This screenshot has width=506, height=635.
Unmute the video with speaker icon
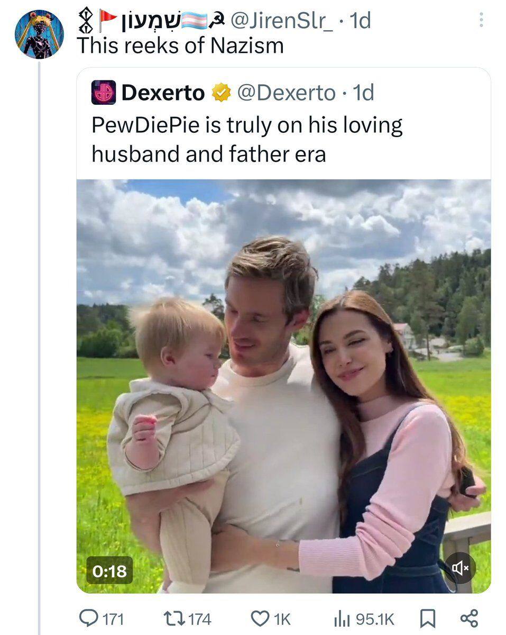point(459,568)
